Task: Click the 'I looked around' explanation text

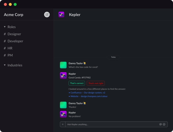Action: point(97,89)
